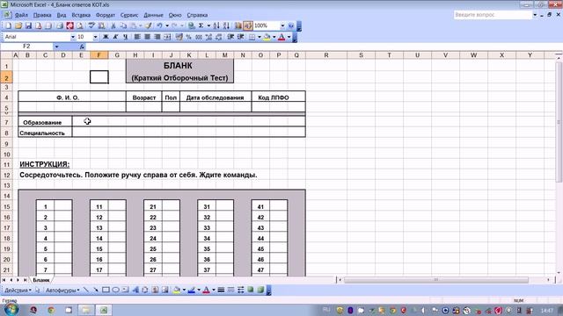
Task: Click the 'Введите вопрос' help field
Action: pos(493,15)
